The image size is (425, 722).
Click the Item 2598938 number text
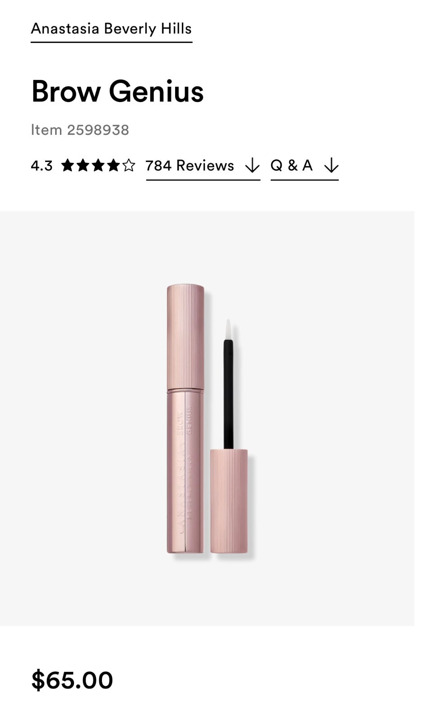click(x=80, y=130)
